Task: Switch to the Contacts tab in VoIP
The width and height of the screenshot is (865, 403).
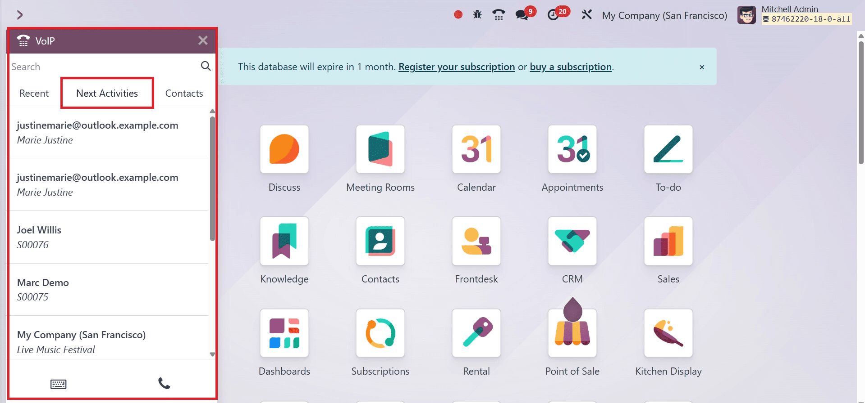Action: pos(184,93)
